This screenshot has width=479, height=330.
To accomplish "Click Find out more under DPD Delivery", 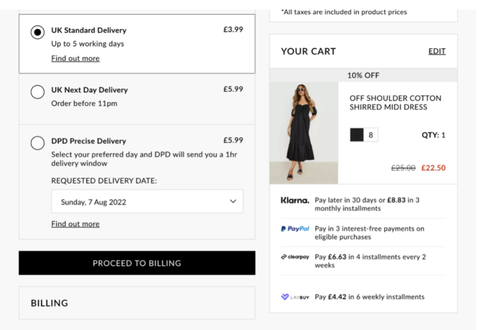I will click(75, 224).
